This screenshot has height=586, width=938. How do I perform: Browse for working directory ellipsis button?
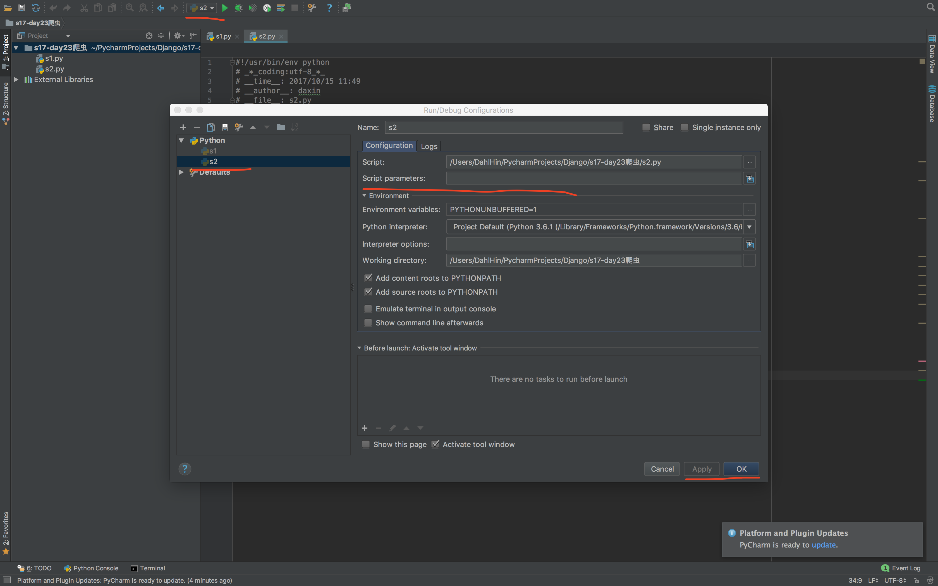[x=750, y=260]
